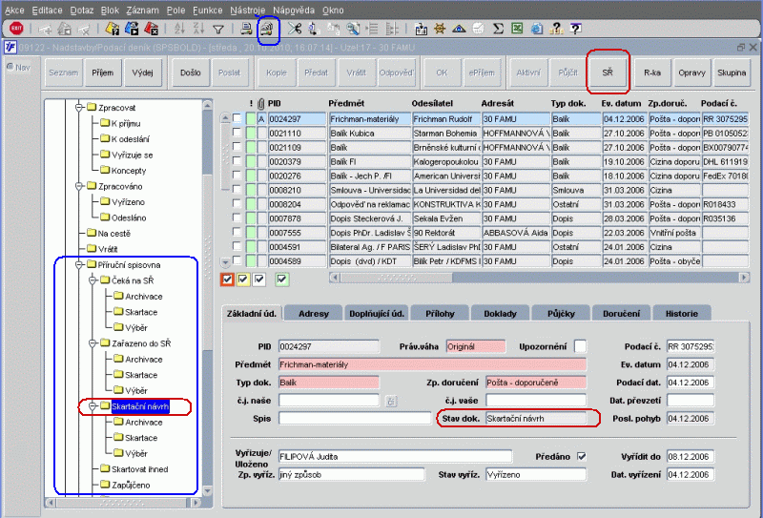Click the copy icon next to the scissors

pos(314,29)
